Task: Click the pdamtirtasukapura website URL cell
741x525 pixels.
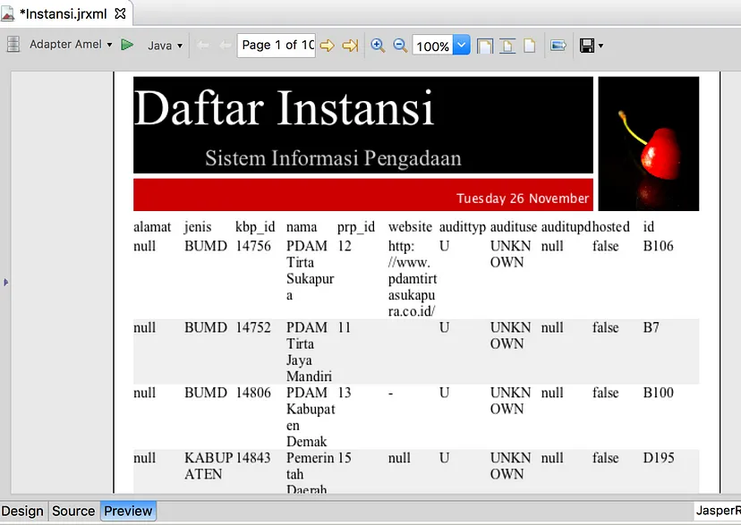Action: (413, 278)
